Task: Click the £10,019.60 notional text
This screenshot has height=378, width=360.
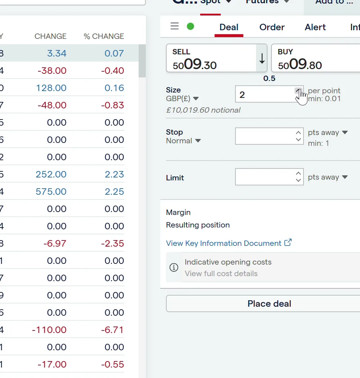Action: (x=203, y=110)
